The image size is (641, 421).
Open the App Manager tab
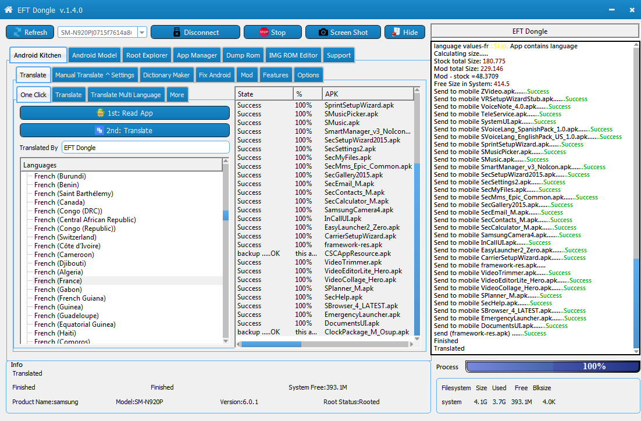pyautogui.click(x=197, y=55)
